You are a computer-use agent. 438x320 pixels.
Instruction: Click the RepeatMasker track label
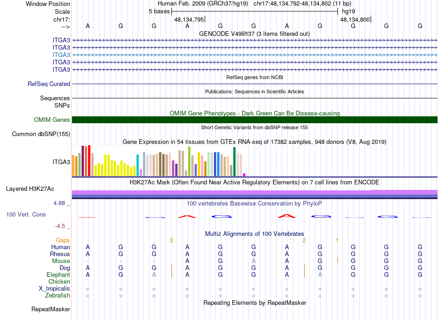[51, 309]
